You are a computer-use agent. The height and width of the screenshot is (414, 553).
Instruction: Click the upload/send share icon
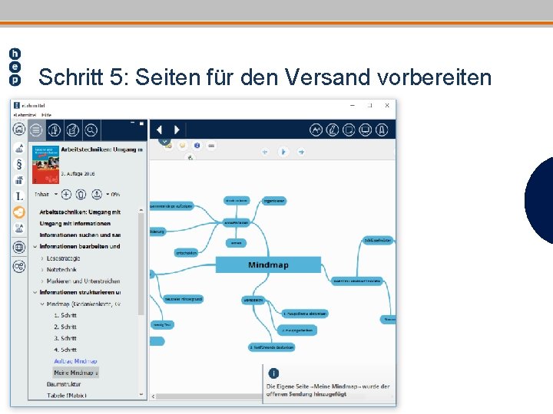[97, 194]
